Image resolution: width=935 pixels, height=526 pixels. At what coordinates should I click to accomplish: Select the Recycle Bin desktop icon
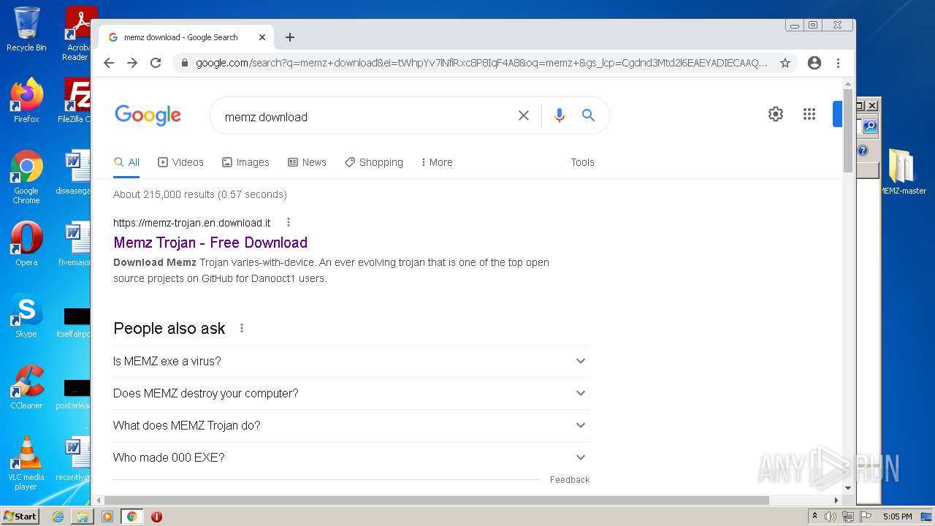tap(26, 28)
